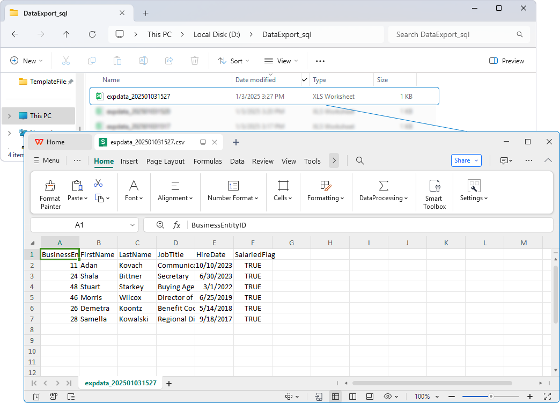Image resolution: width=560 pixels, height=403 pixels.
Task: Click the Copy icon in WPS ribbon
Action: point(99,197)
